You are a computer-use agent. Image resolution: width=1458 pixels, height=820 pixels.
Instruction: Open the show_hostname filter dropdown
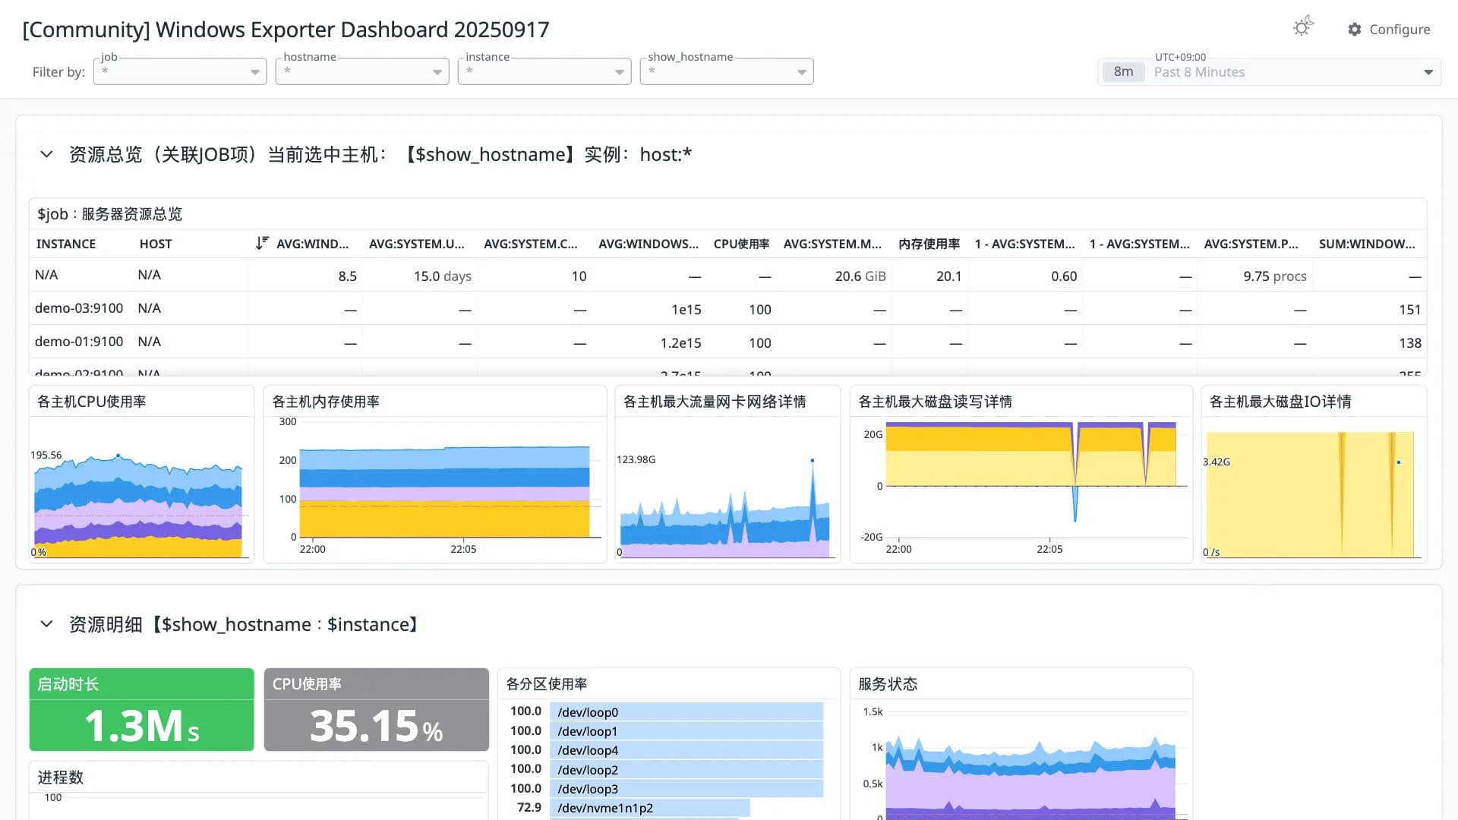pos(727,71)
